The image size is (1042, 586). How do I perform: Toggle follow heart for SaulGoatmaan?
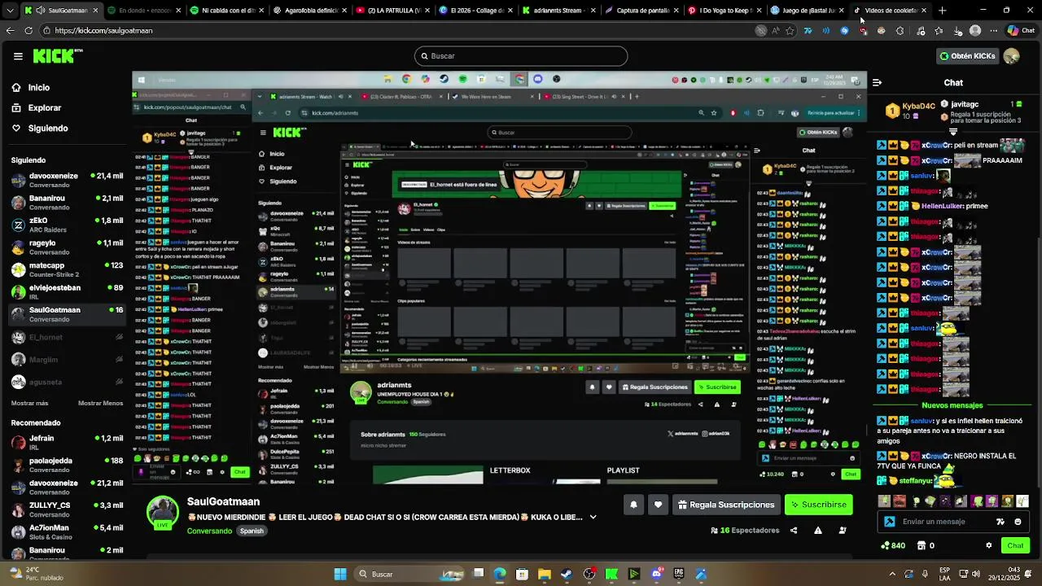coord(658,505)
